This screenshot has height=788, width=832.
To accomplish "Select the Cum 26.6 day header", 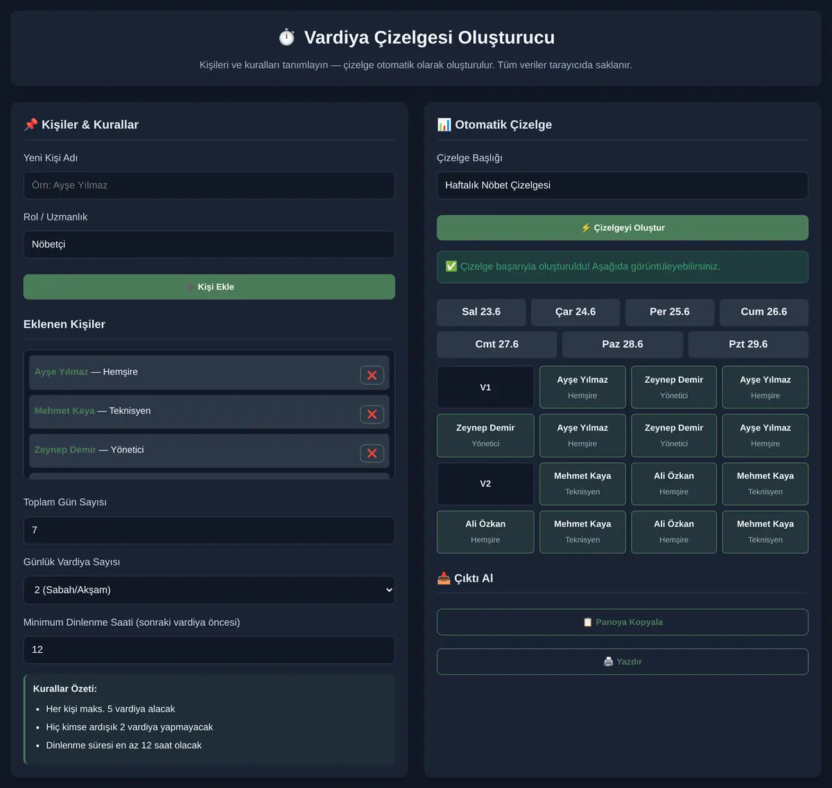I will pyautogui.click(x=764, y=312).
